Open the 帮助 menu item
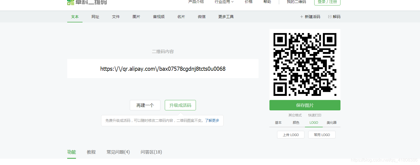 pyautogui.click(x=267, y=2)
